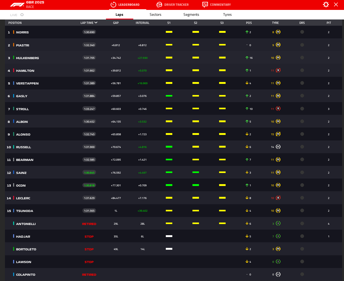
Task: Click Hadjar's white S1 sector bar
Action: pyautogui.click(x=169, y=236)
